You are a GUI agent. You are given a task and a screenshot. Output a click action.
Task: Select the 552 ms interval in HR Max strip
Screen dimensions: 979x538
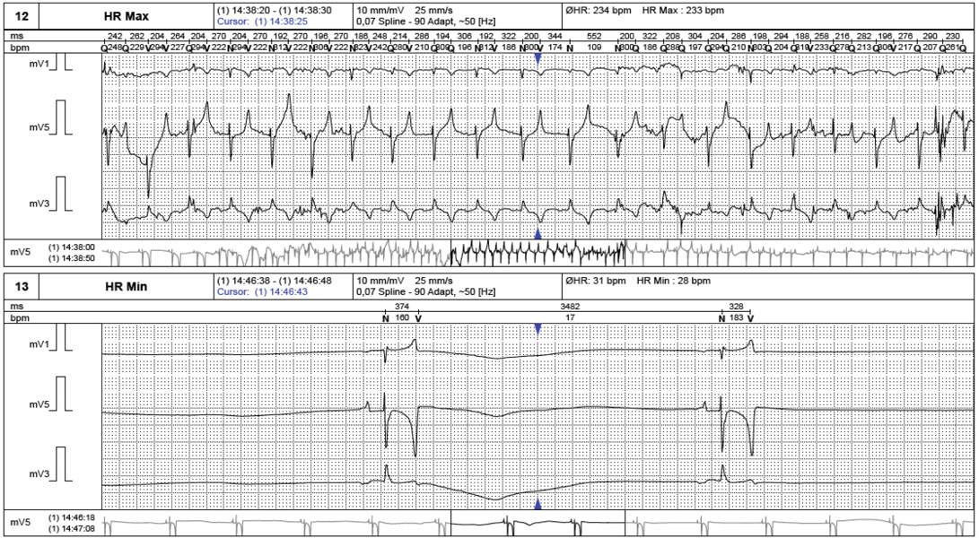click(x=594, y=35)
